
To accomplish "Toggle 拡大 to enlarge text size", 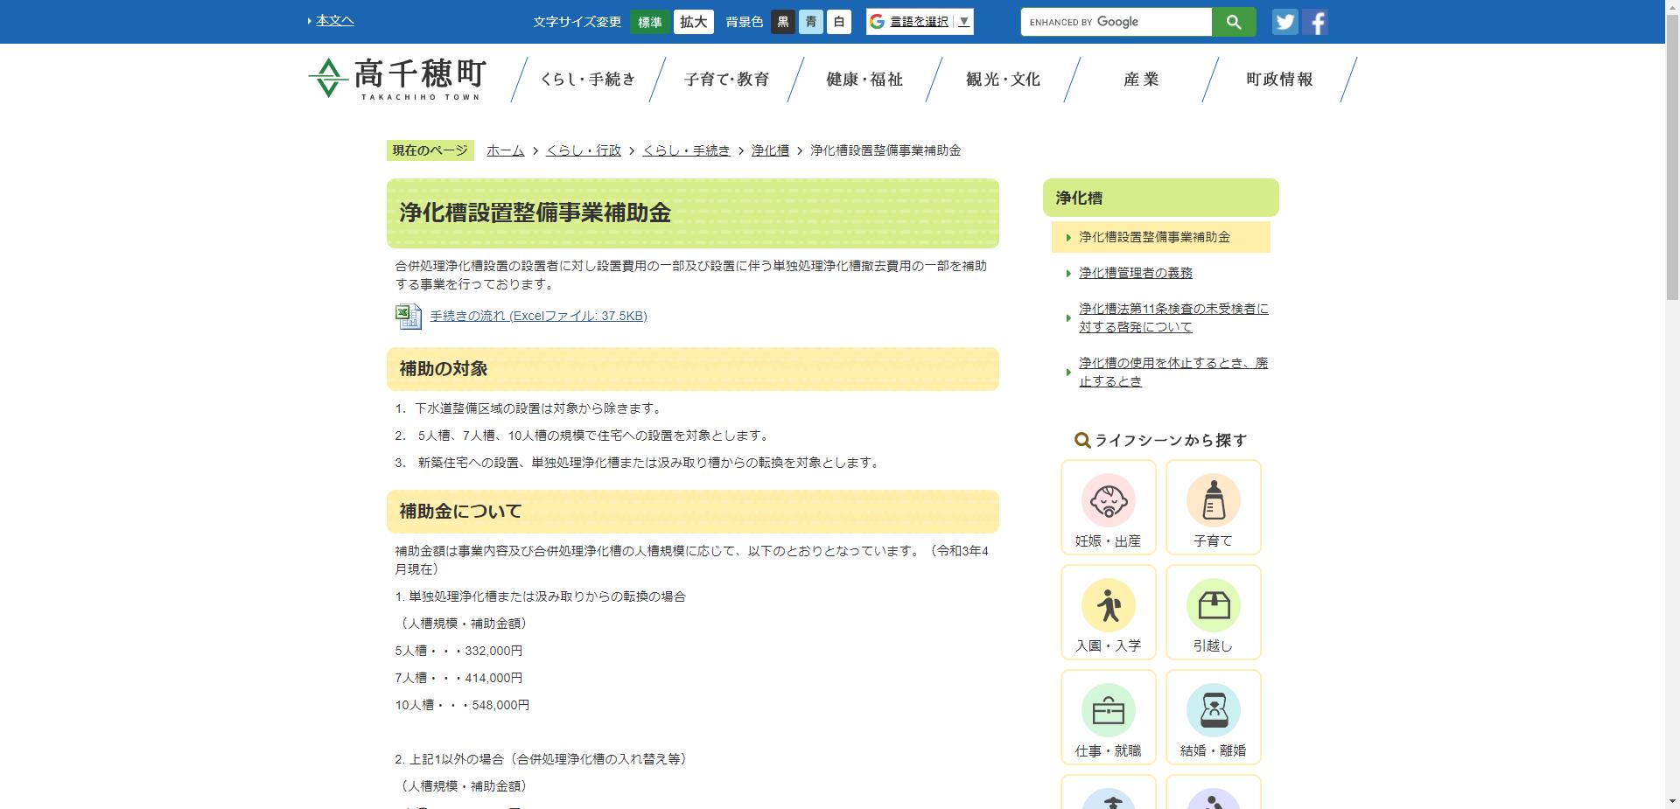I will pos(693,22).
